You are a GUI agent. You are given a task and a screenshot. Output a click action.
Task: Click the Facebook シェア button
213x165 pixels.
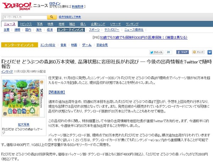pos(182,52)
